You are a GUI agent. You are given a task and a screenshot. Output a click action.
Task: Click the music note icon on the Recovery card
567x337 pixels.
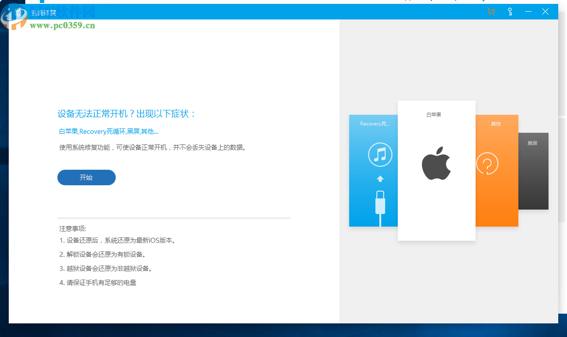380,155
